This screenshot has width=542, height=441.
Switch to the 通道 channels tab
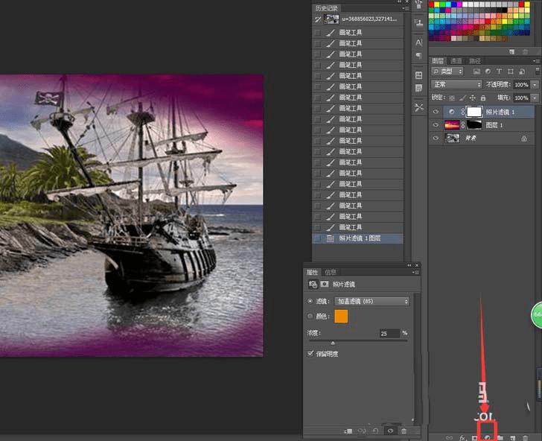[456, 61]
